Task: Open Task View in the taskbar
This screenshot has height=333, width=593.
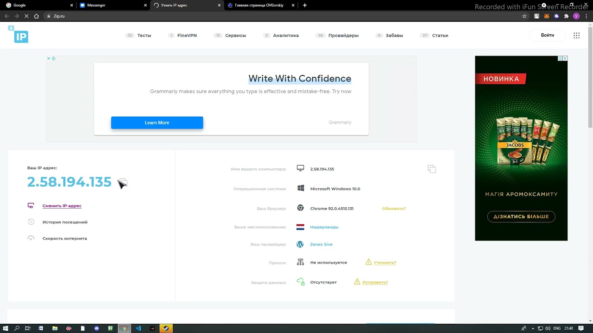Action: coord(28,328)
